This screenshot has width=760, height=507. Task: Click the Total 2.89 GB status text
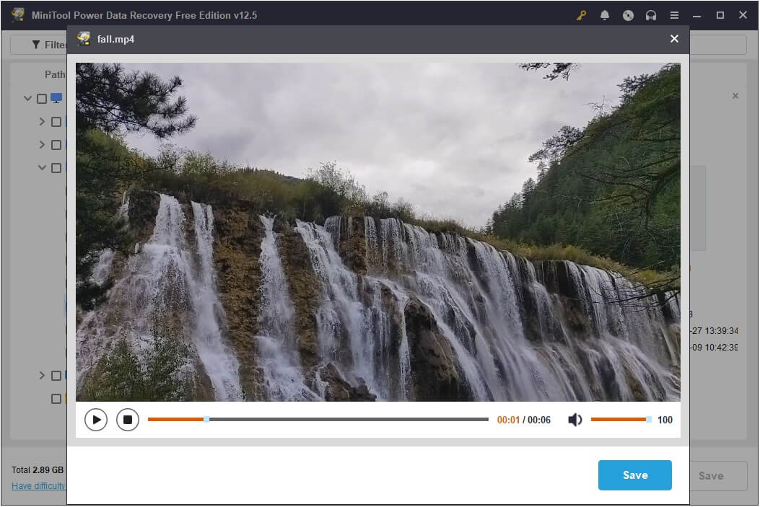(38, 469)
